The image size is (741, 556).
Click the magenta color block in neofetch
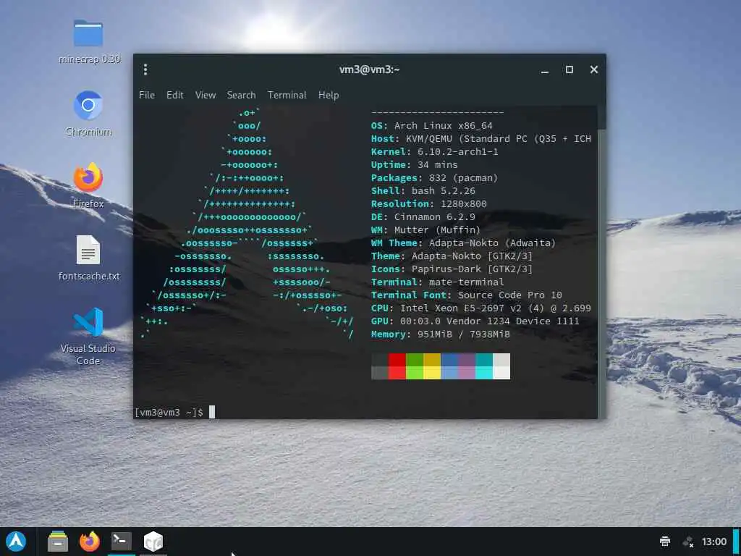tap(467, 366)
